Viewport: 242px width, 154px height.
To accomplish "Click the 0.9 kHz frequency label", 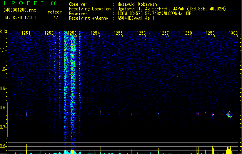I will tap(3, 89).
